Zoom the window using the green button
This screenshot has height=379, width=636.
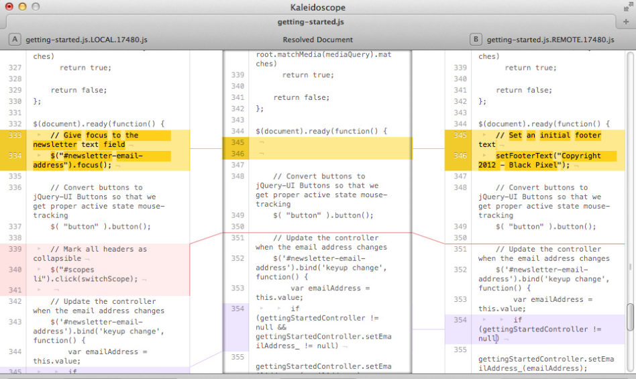36,7
